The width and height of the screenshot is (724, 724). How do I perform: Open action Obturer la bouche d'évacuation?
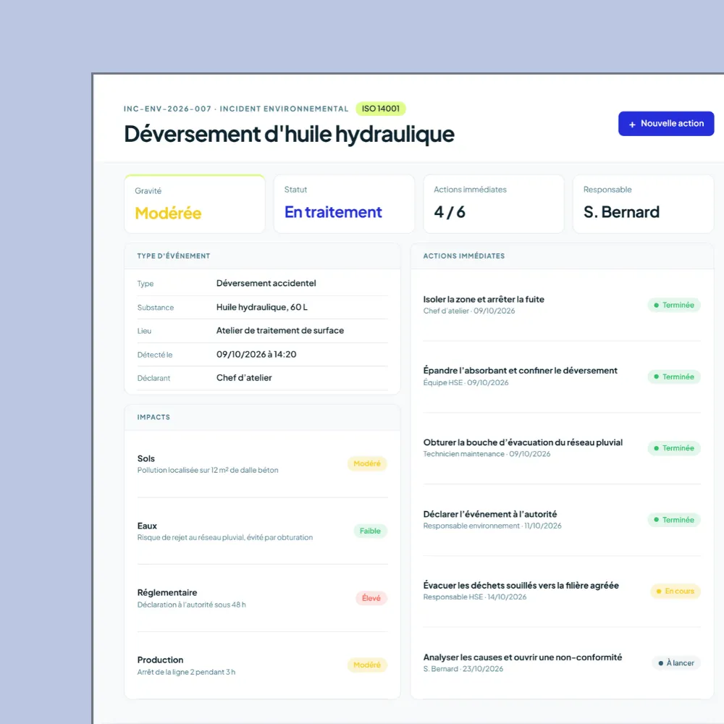(562, 448)
